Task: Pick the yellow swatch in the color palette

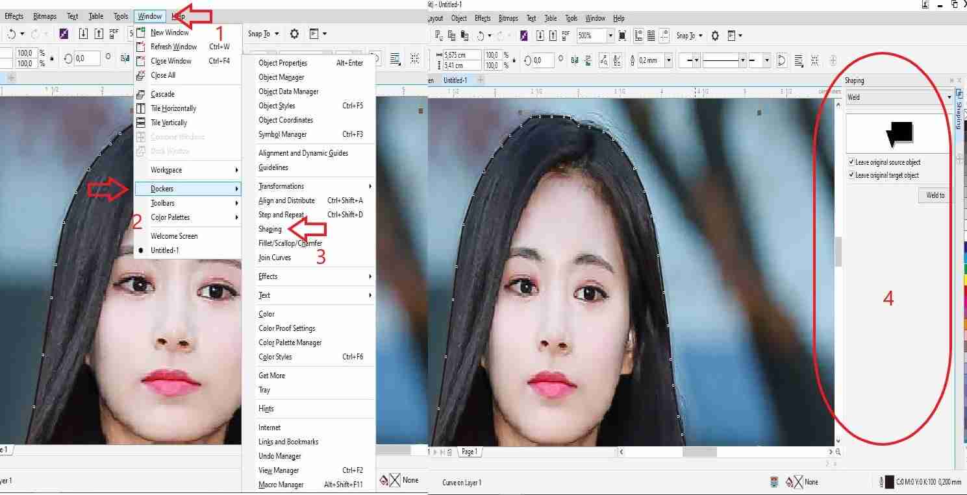Action: click(x=964, y=280)
